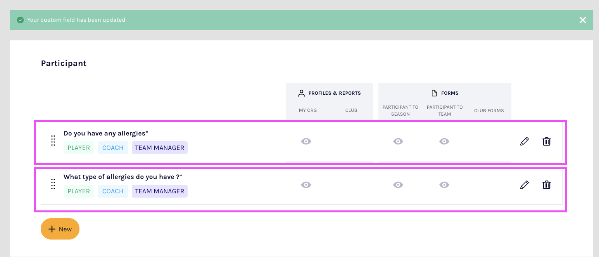Click TEAM MANAGER tag on second field
This screenshot has width=599, height=257.
pyautogui.click(x=159, y=191)
